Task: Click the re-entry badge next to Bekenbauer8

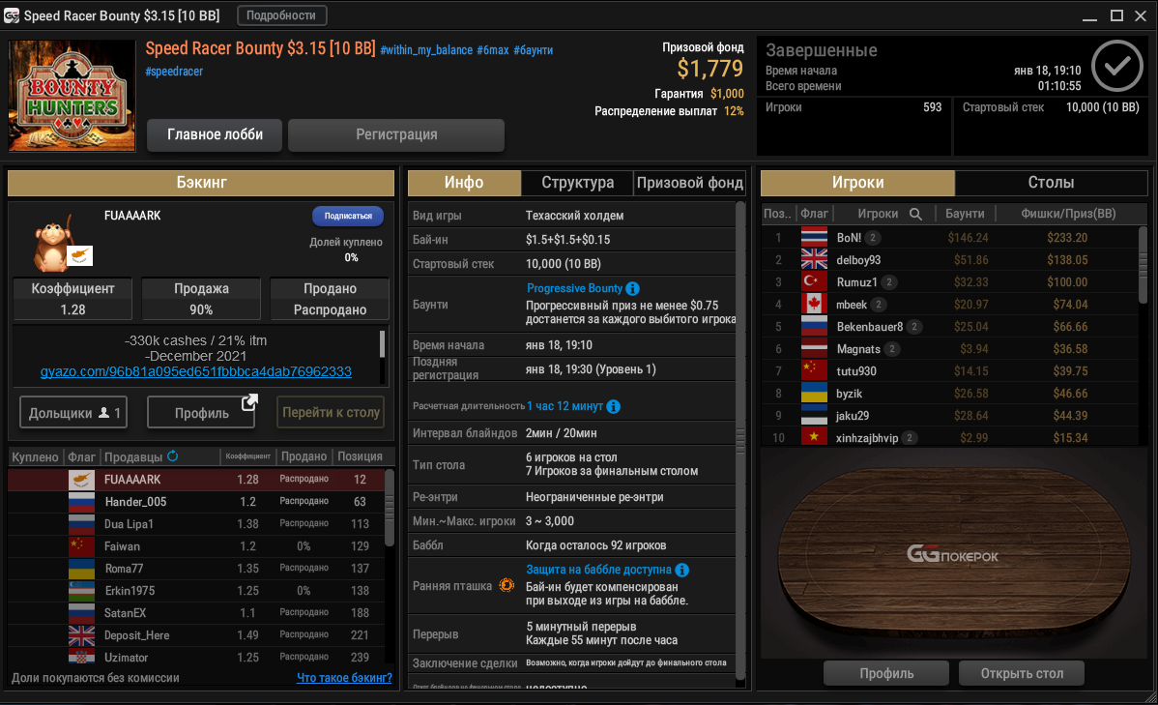Action: [x=914, y=327]
